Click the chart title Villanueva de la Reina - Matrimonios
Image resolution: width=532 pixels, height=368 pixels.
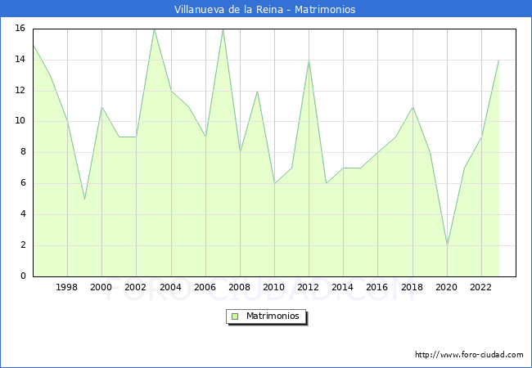point(265,9)
